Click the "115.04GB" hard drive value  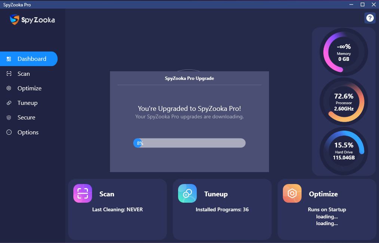344,158
